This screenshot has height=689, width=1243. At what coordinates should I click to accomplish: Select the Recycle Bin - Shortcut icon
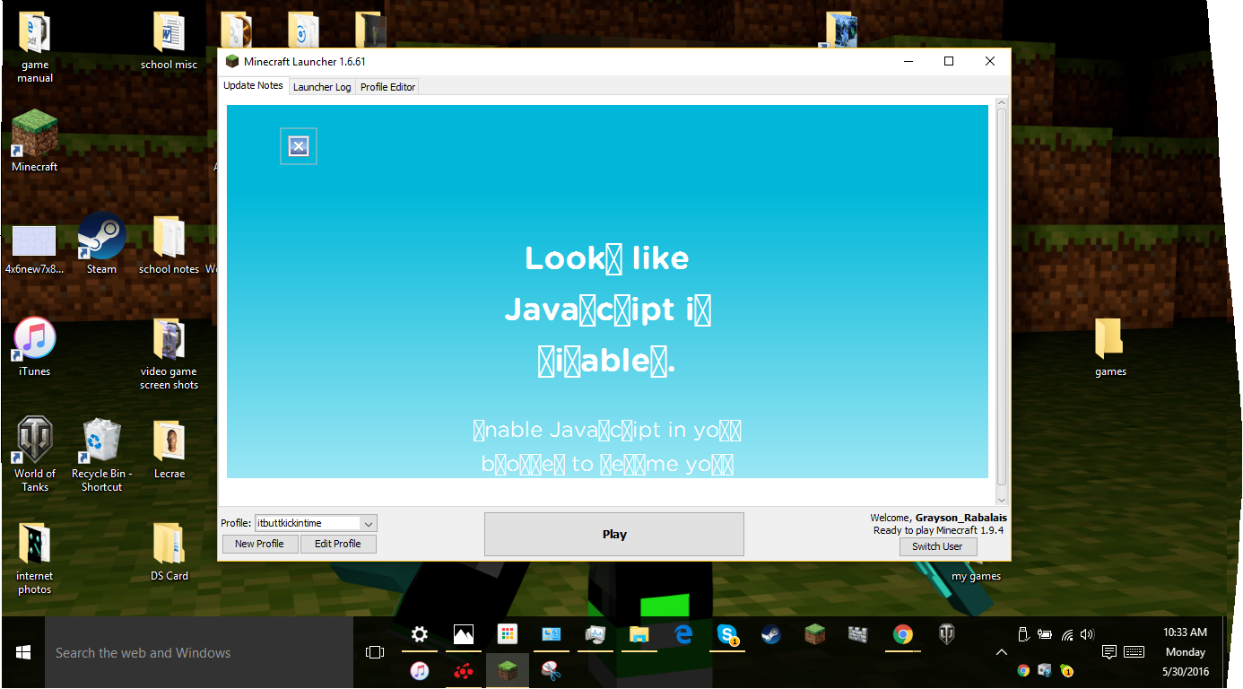point(101,455)
